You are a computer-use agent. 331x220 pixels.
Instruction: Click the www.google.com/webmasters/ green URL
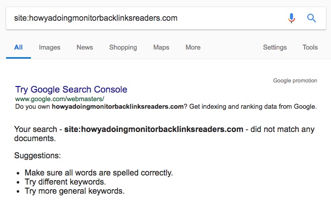60,99
